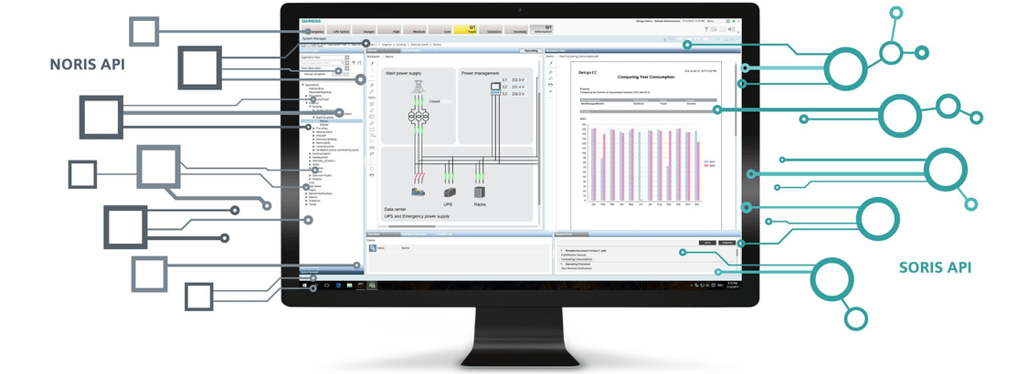Click the taskbar clock

point(732,286)
